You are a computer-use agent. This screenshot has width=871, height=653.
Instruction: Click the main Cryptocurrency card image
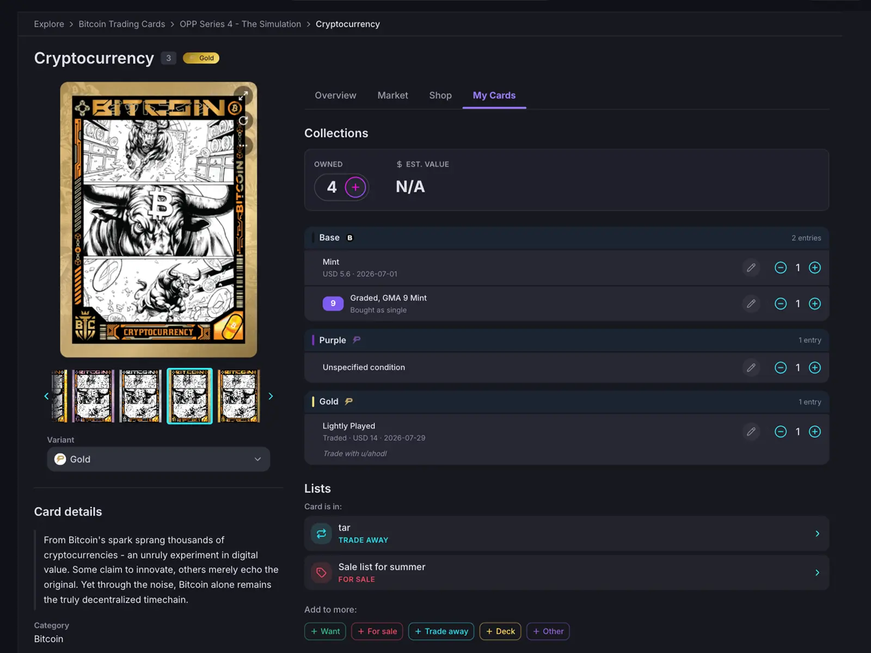tap(158, 220)
